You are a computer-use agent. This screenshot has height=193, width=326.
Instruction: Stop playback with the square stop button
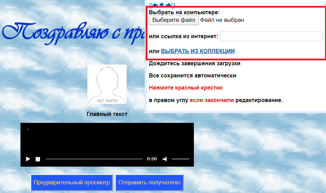(x=38, y=159)
